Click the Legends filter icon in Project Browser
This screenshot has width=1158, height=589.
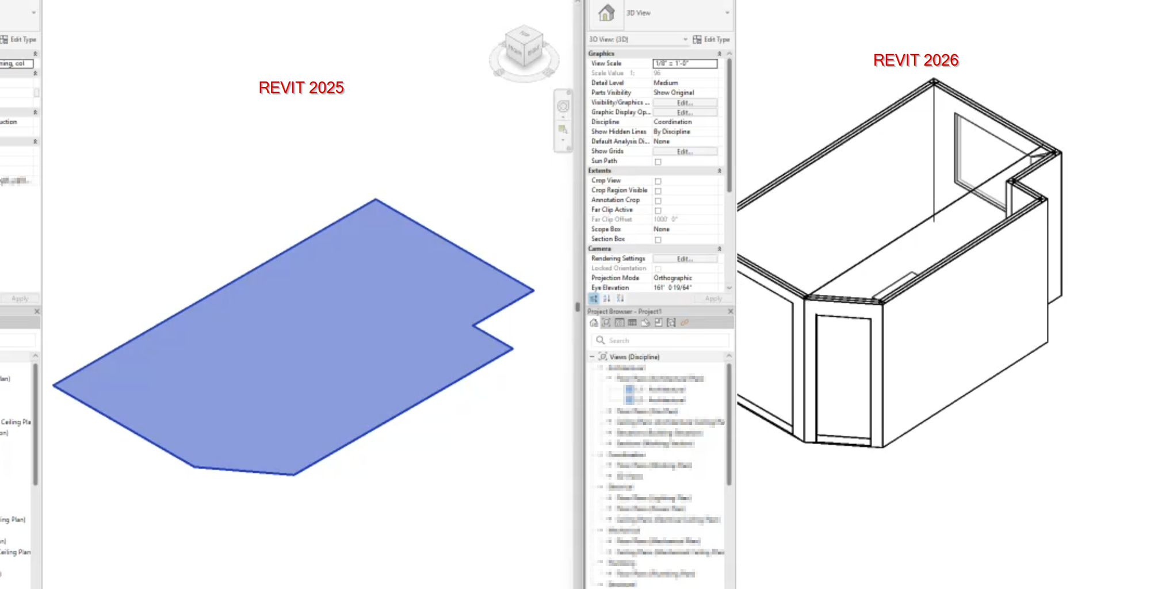[x=620, y=323]
